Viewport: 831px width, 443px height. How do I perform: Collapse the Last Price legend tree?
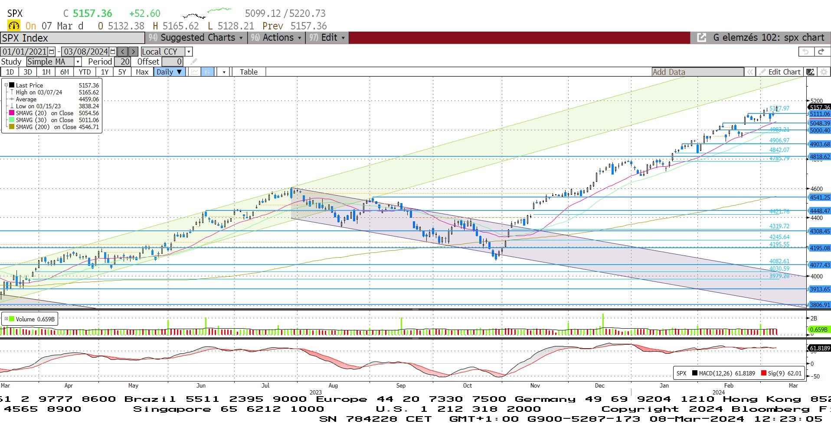coord(6,85)
